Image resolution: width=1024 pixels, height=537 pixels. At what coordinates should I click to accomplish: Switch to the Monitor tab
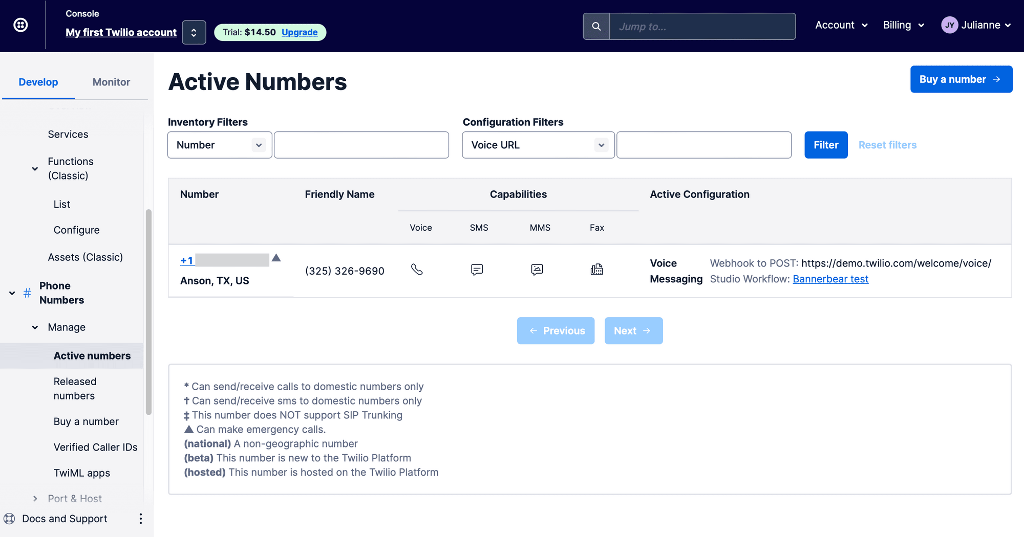pos(111,82)
